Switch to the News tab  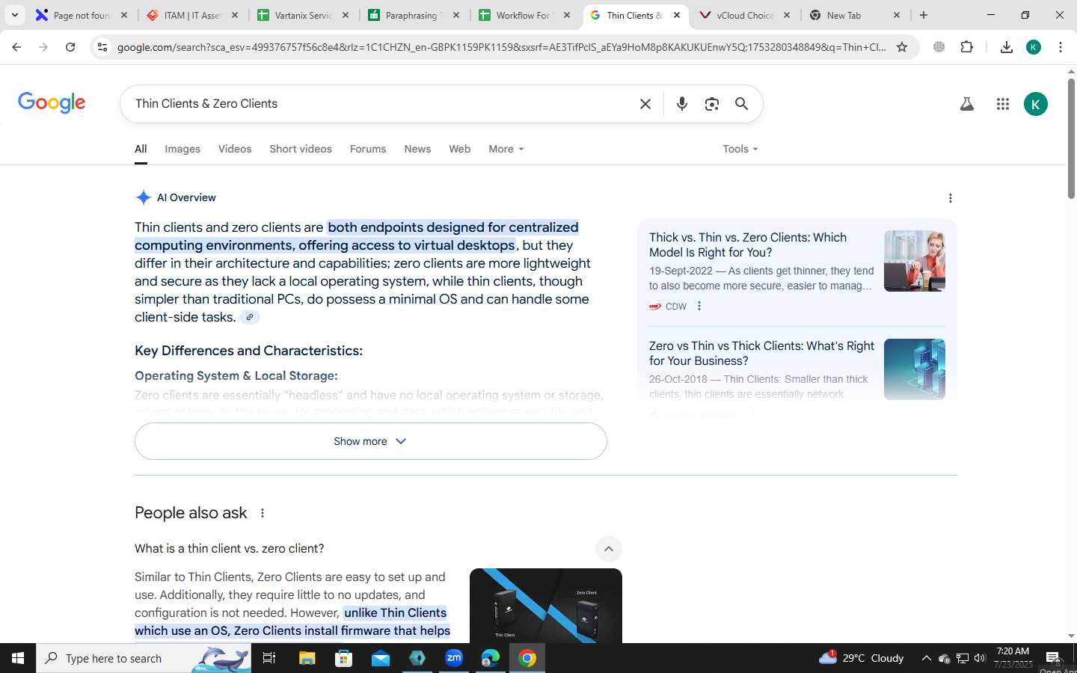pyautogui.click(x=417, y=149)
